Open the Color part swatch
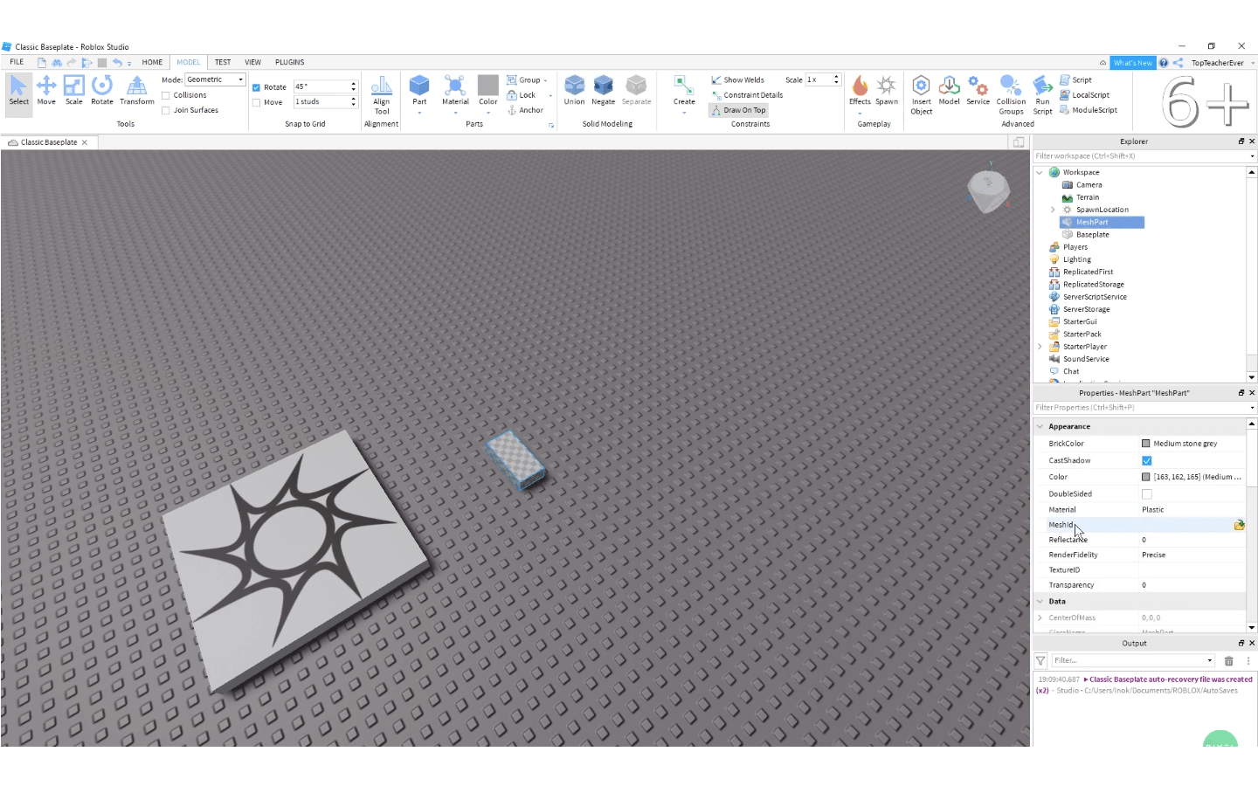 [x=488, y=91]
